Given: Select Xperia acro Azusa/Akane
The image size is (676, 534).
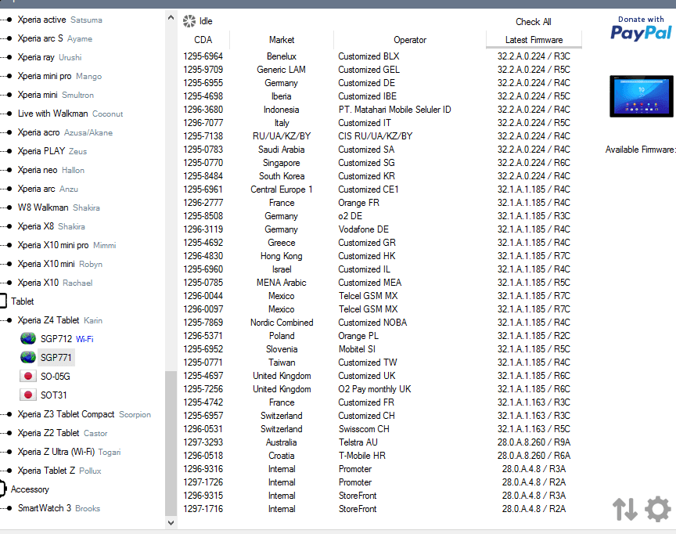Looking at the screenshot, I should point(65,132).
